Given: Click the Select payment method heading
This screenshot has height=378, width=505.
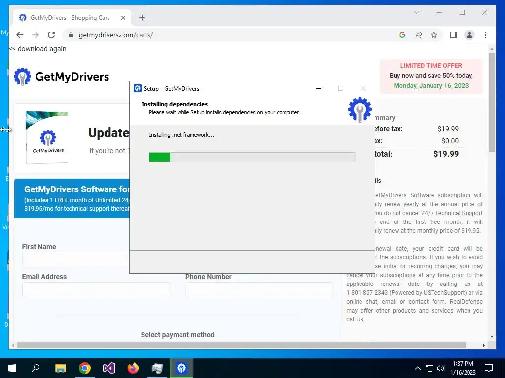Looking at the screenshot, I should (x=178, y=335).
